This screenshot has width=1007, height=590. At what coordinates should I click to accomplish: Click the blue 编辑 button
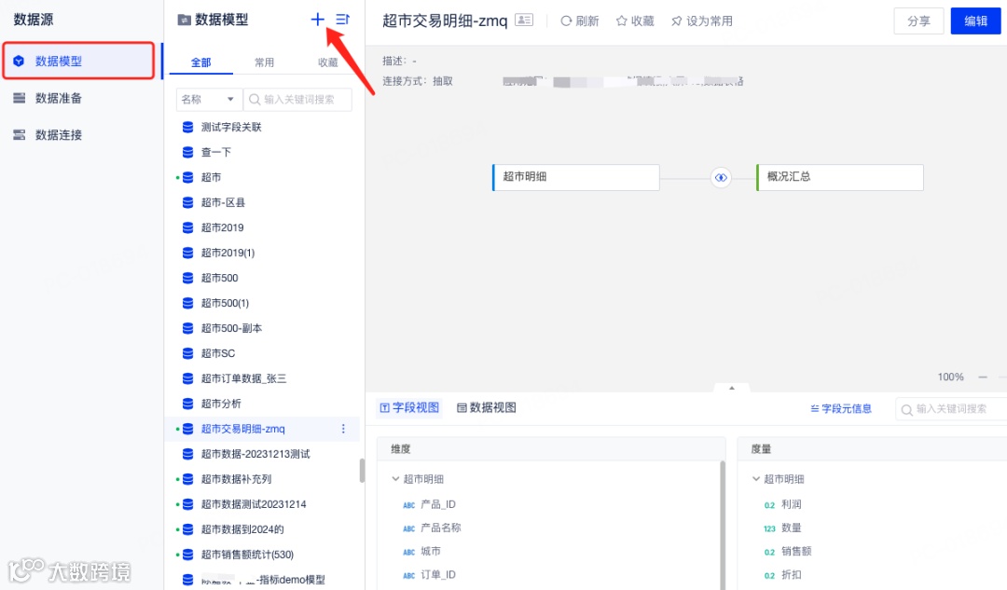(x=975, y=21)
